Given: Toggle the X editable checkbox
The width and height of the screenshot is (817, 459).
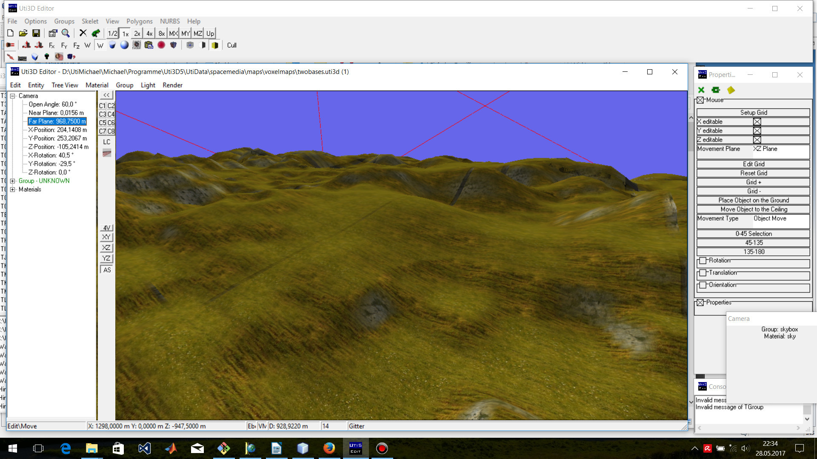Looking at the screenshot, I should [x=757, y=122].
